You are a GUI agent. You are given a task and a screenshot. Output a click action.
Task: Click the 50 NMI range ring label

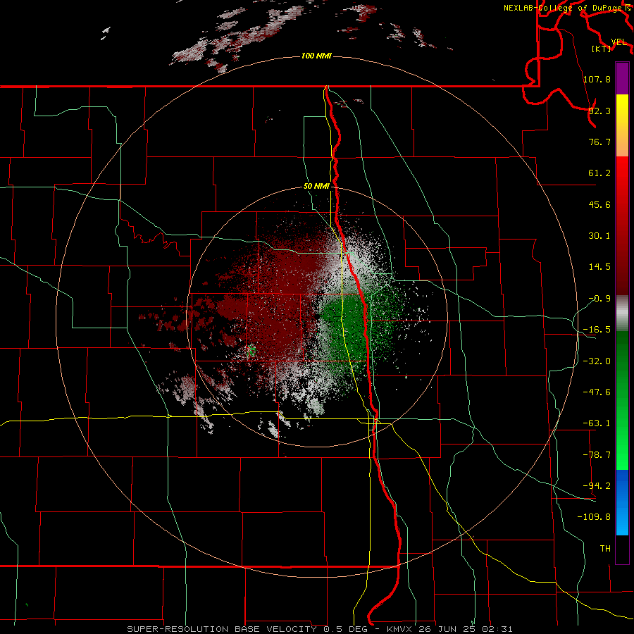(316, 186)
